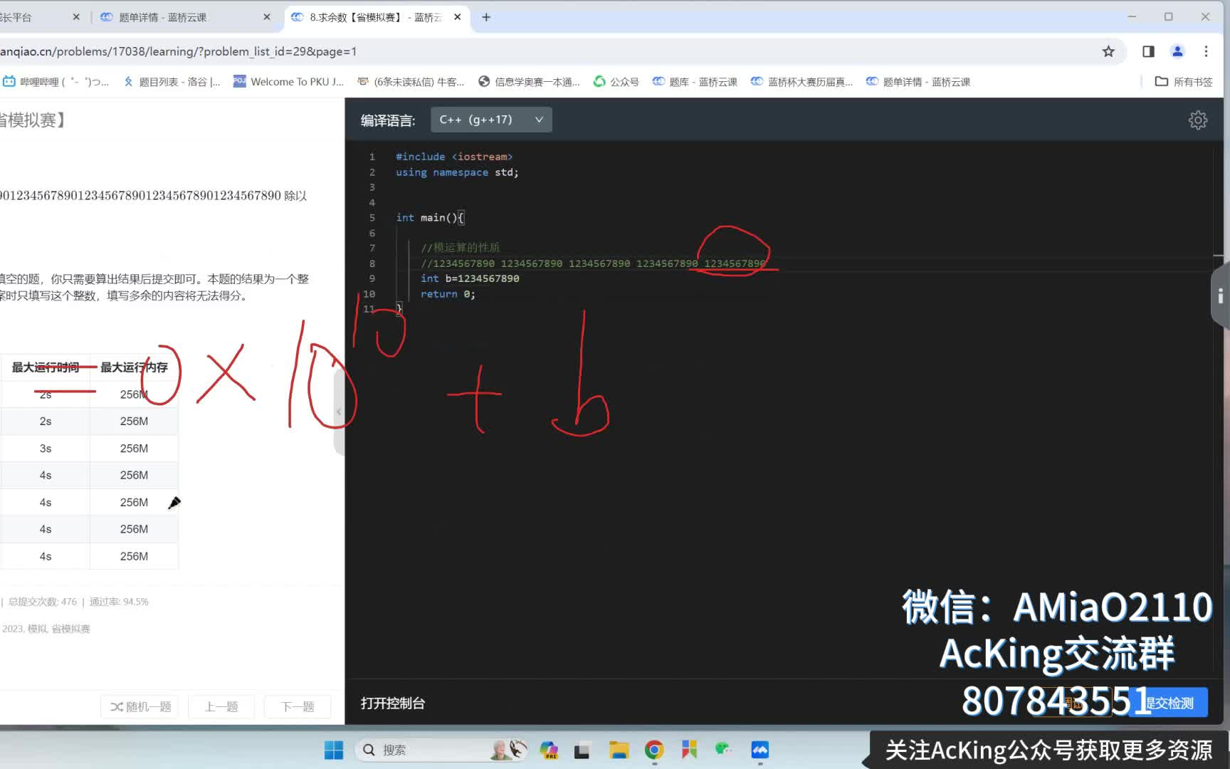Open the Chrome three-dot menu
Screen dimensions: 1230x769
1206,51
